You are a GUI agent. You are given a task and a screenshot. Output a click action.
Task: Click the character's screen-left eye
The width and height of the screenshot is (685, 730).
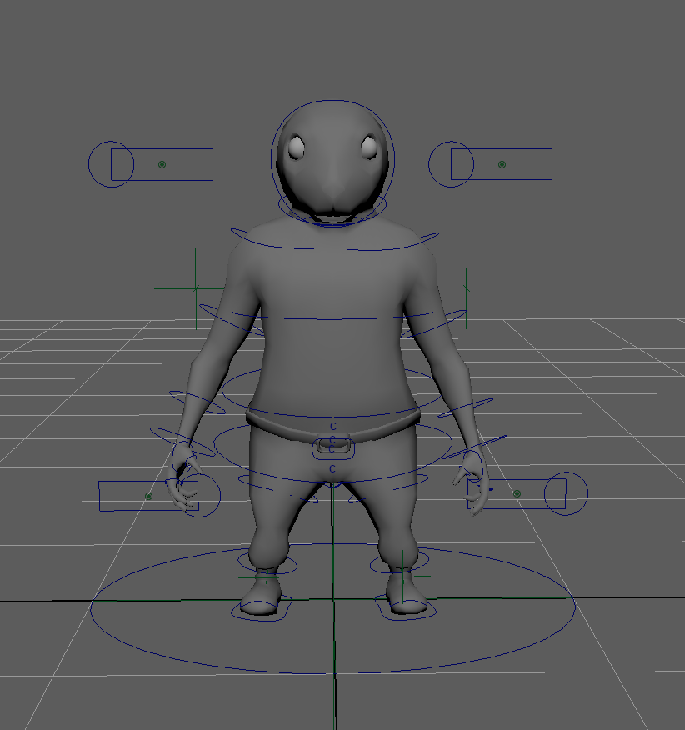[296, 147]
